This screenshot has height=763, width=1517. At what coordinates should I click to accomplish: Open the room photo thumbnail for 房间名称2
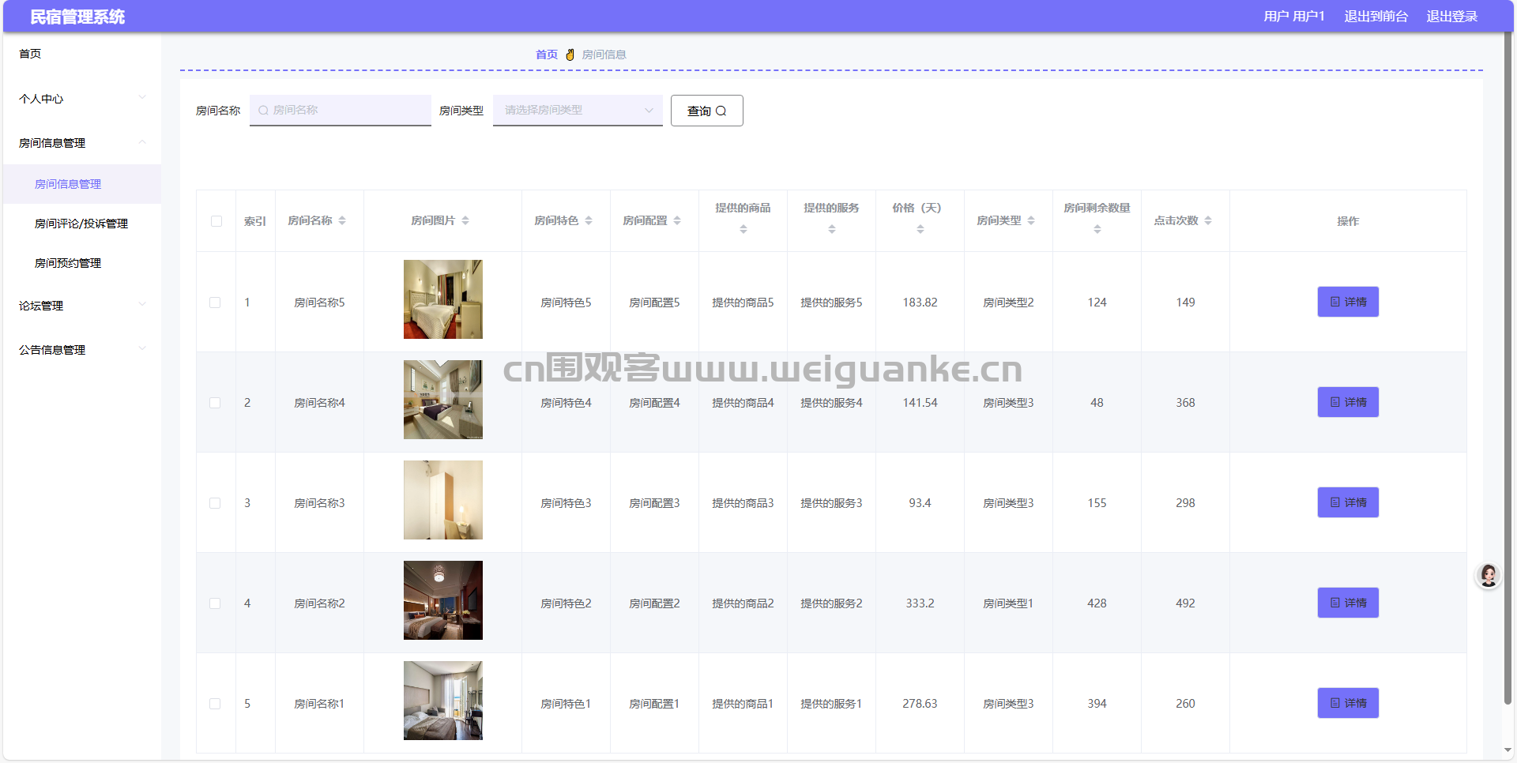[x=443, y=600]
